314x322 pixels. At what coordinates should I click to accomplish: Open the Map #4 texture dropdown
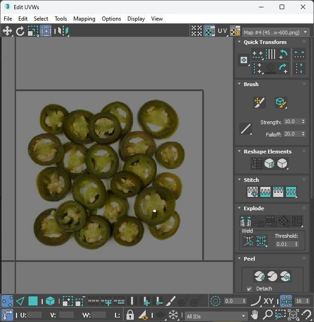click(275, 33)
